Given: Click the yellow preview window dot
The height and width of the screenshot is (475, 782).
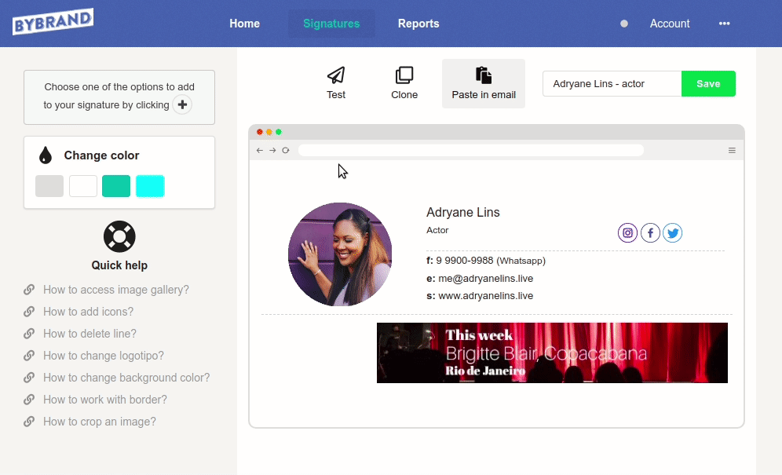Looking at the screenshot, I should (269, 132).
